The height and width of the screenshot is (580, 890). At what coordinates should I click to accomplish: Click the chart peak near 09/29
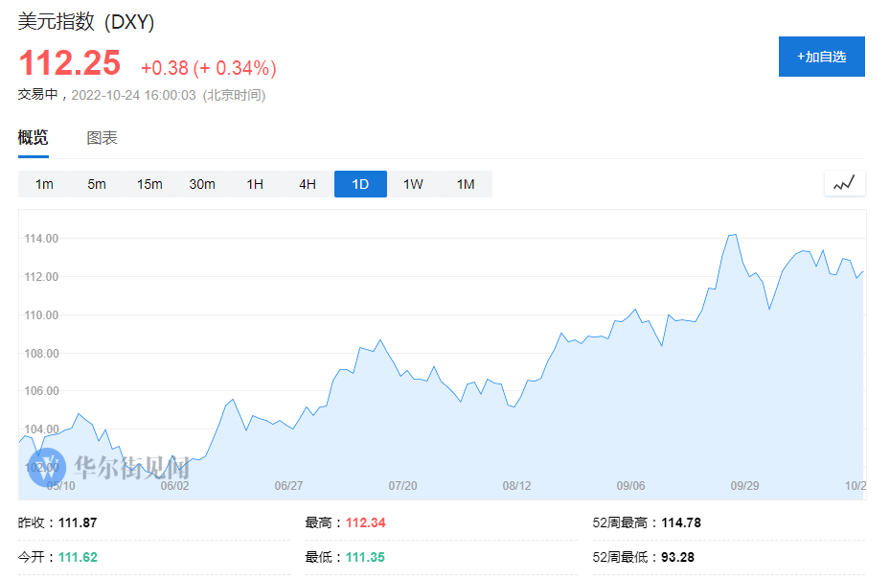coord(733,235)
